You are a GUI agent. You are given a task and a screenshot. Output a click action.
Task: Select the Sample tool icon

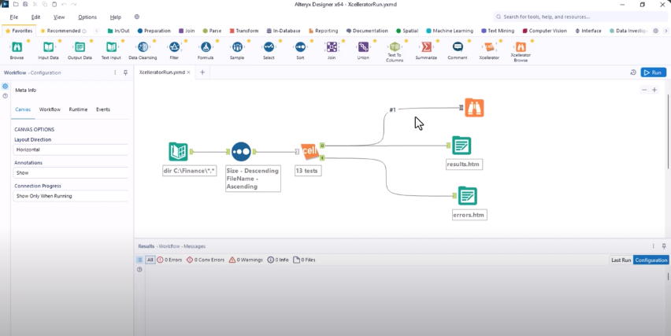(x=237, y=47)
